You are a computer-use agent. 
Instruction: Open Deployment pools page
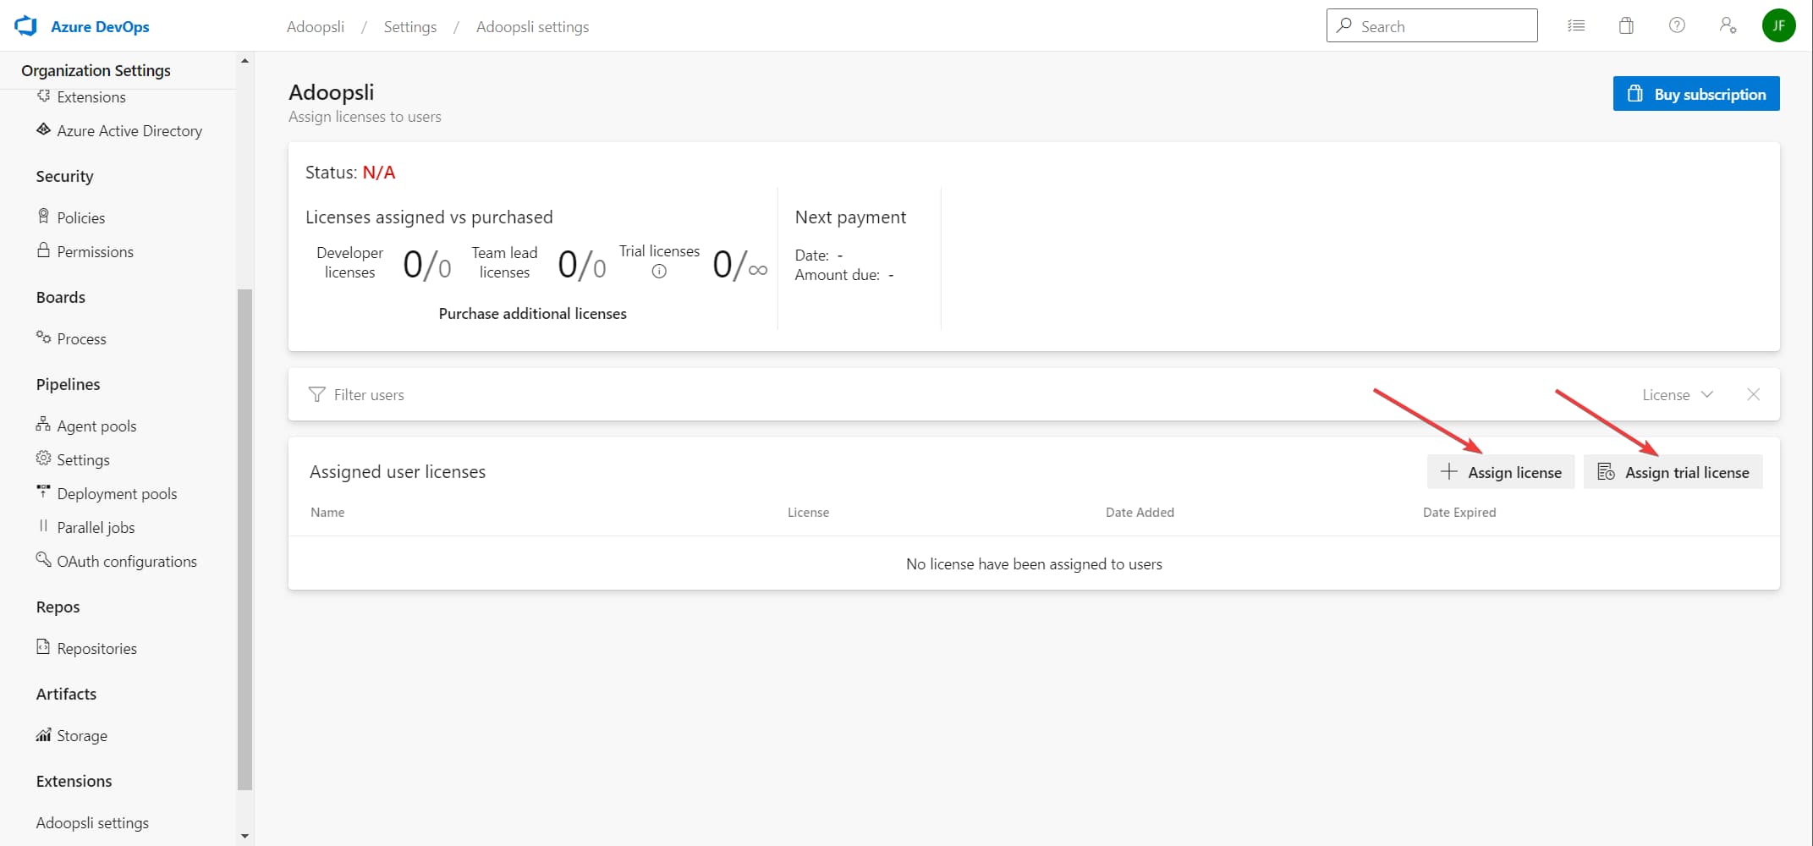[117, 494]
